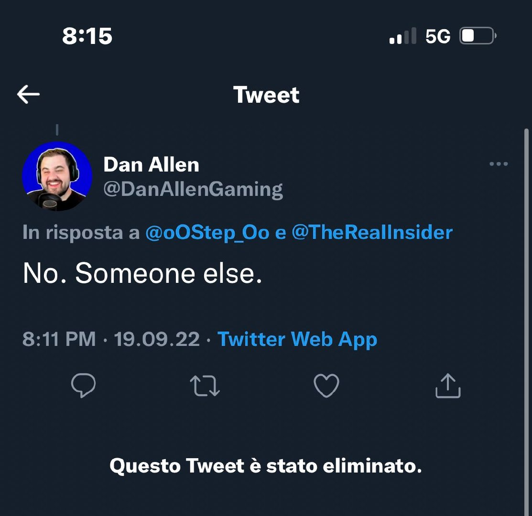Tap the 8:15 clock in status bar
Image resolution: width=532 pixels, height=516 pixels.
pyautogui.click(x=87, y=36)
